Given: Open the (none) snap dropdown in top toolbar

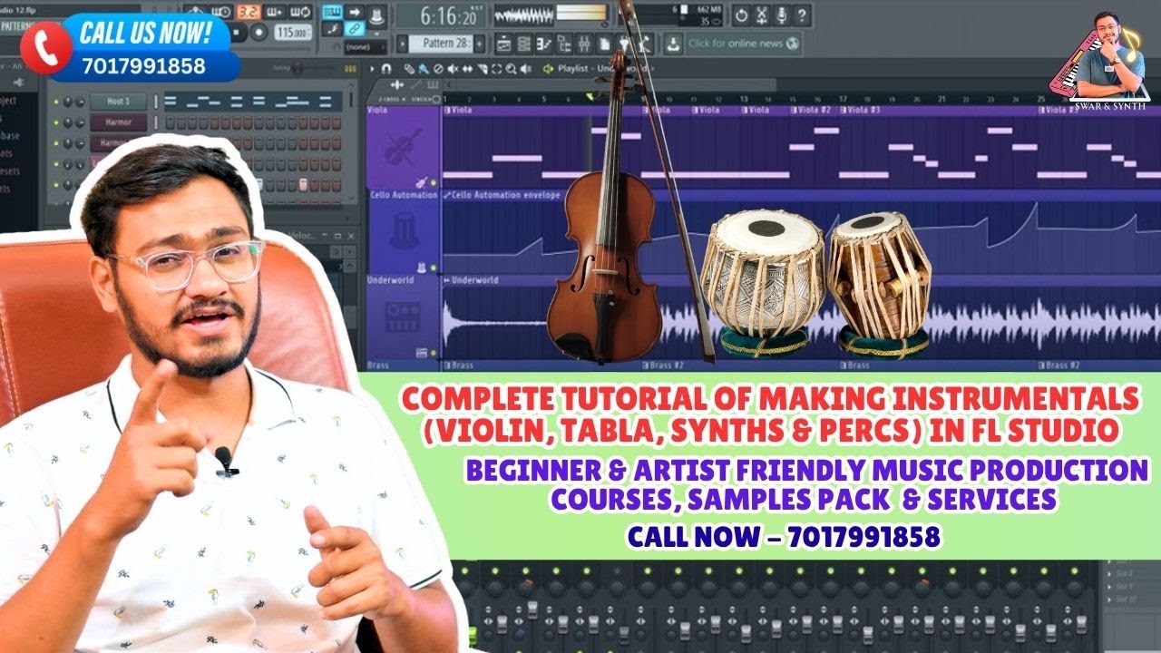Looking at the screenshot, I should point(365,46).
